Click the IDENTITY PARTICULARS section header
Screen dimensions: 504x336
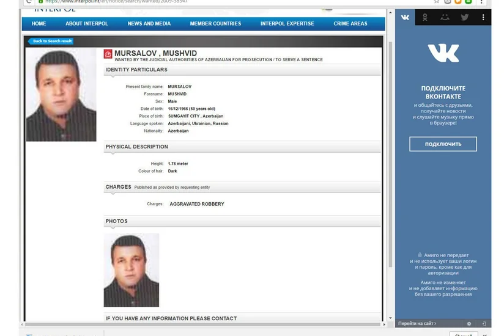tap(242, 70)
